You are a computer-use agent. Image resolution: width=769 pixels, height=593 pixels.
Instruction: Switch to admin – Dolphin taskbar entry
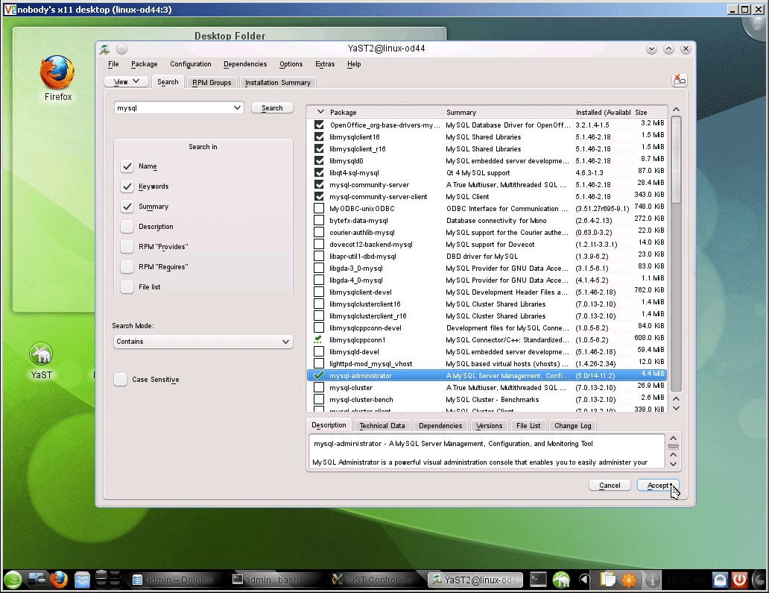pyautogui.click(x=174, y=580)
